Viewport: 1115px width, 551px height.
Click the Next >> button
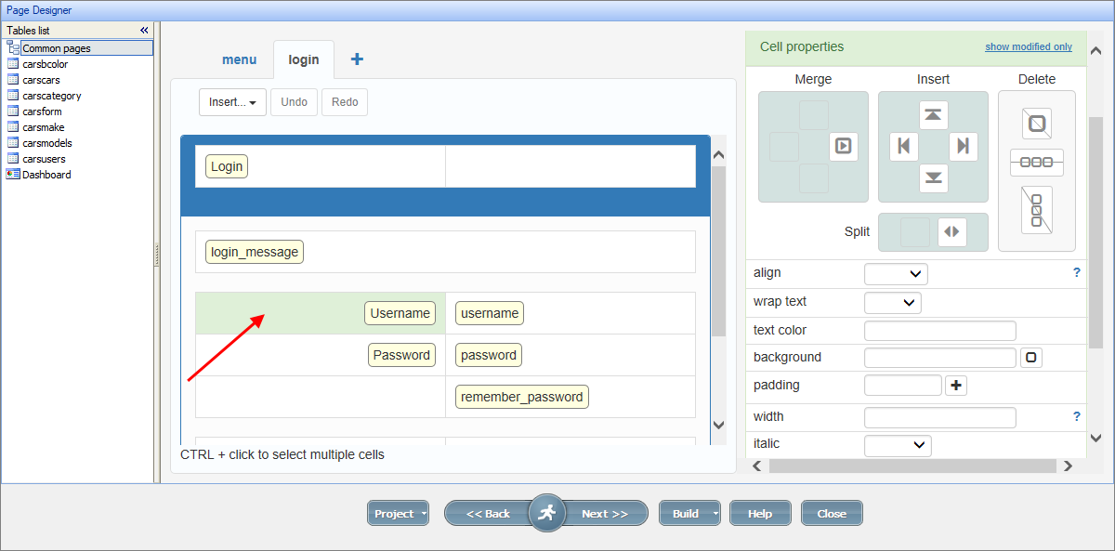[604, 514]
